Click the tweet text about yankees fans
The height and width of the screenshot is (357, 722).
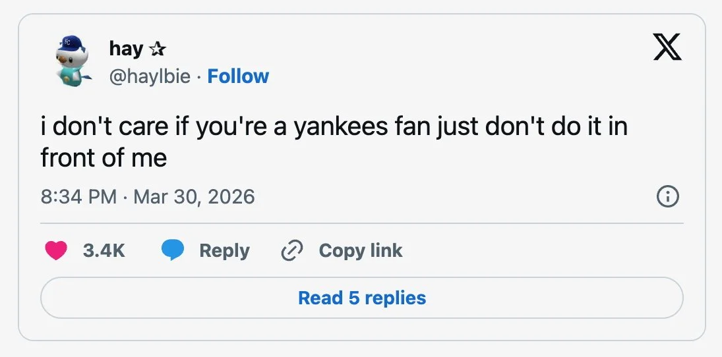pos(334,126)
